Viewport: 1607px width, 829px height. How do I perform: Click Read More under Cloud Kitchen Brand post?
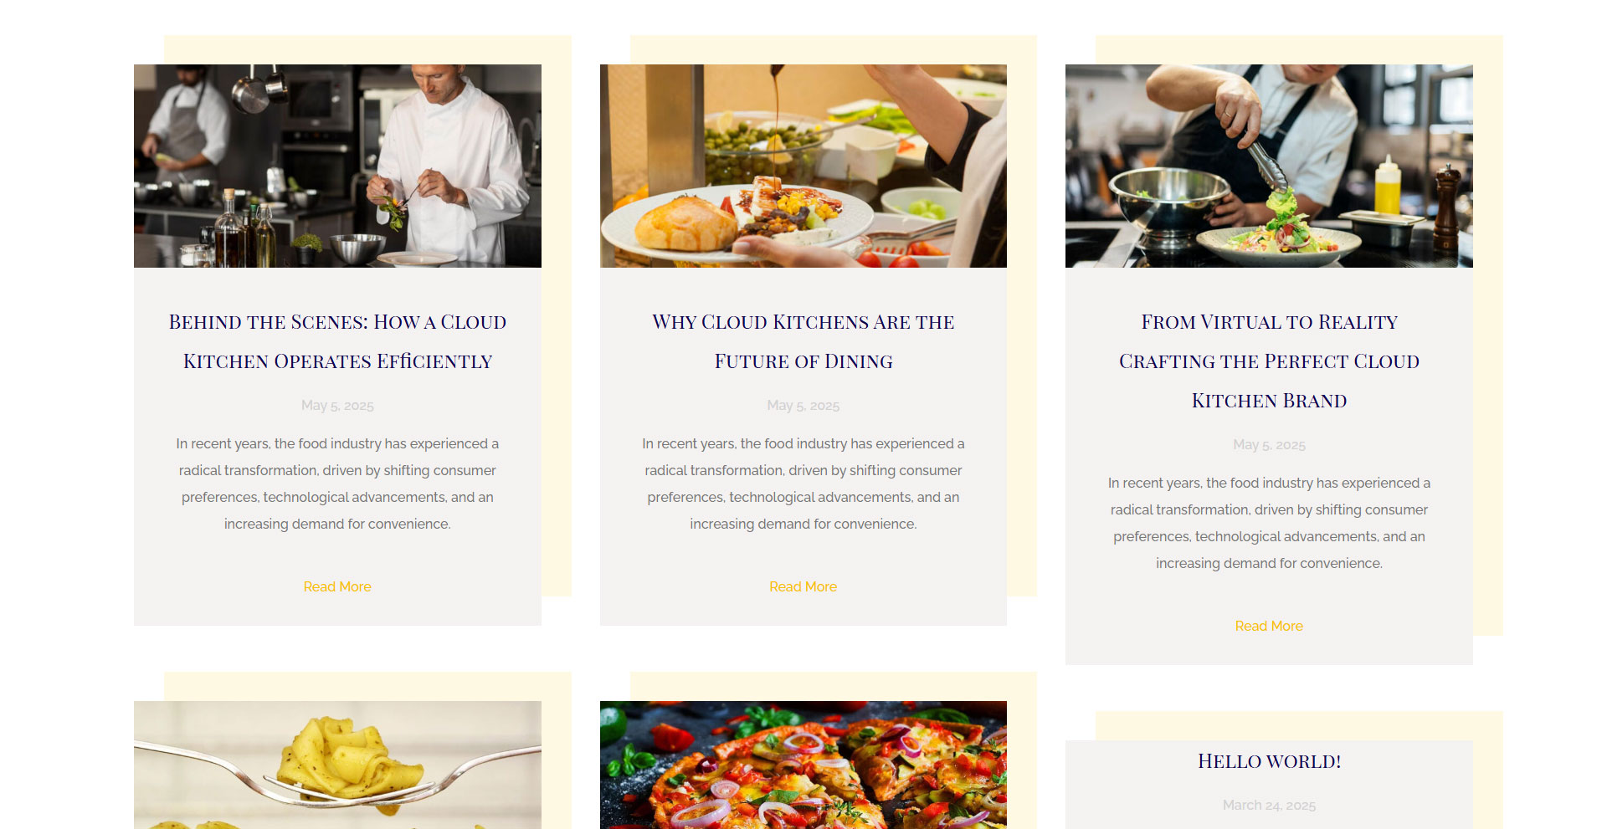coord(1269,626)
